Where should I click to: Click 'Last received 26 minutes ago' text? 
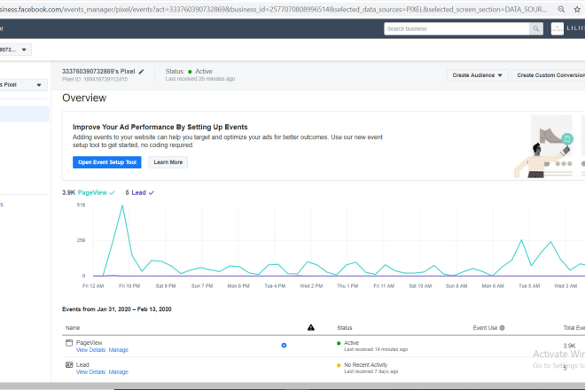tap(200, 79)
